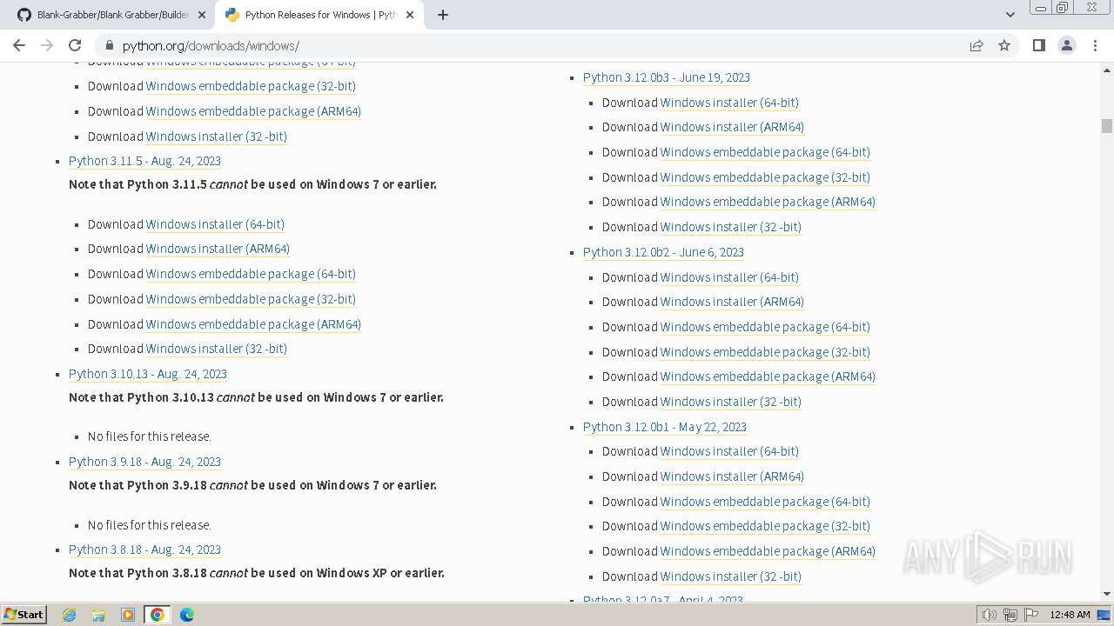
Task: Download Python 3.12.0b1 embeddable package (64-bit)
Action: click(x=765, y=502)
